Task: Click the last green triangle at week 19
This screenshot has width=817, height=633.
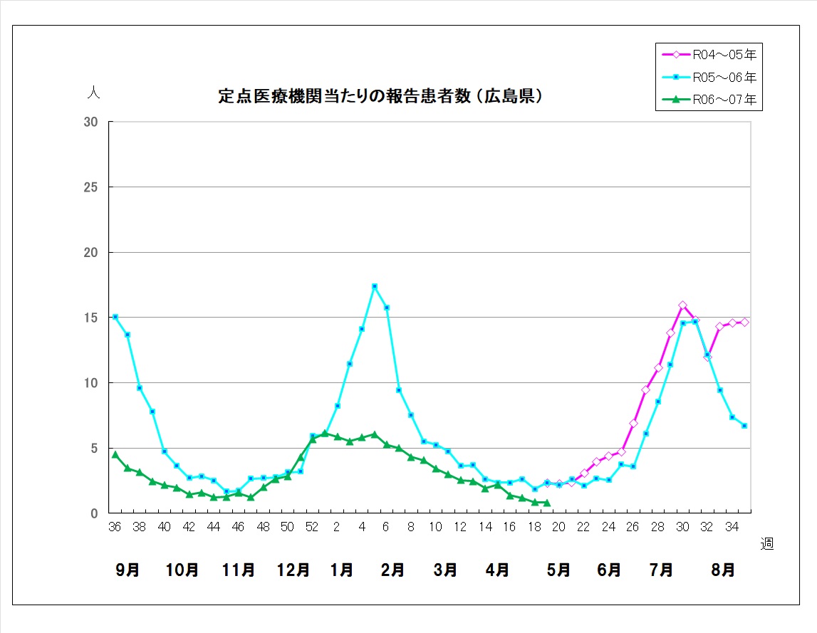Action: 546,503
